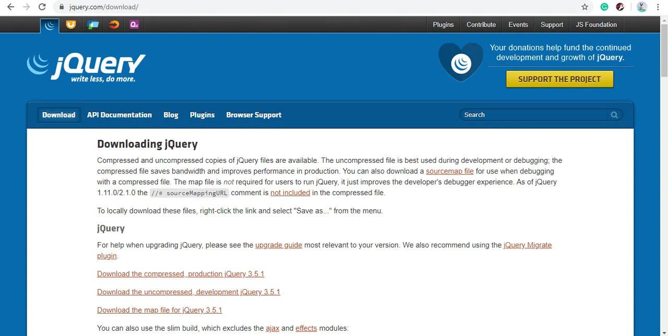Open the ajax module link
668x336 pixels.
272,328
